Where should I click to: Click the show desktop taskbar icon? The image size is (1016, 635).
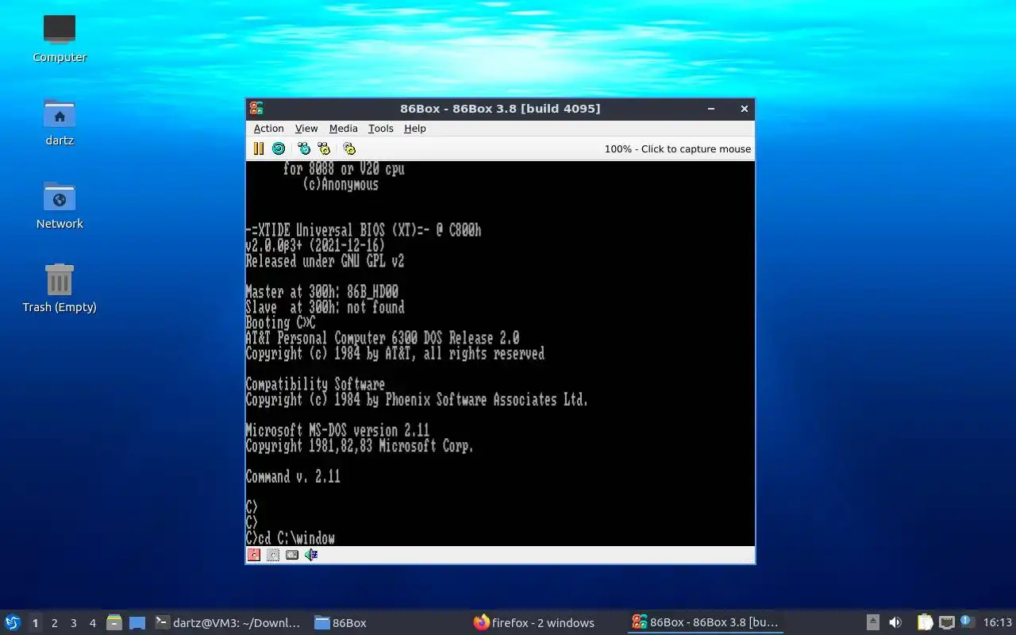pos(137,623)
